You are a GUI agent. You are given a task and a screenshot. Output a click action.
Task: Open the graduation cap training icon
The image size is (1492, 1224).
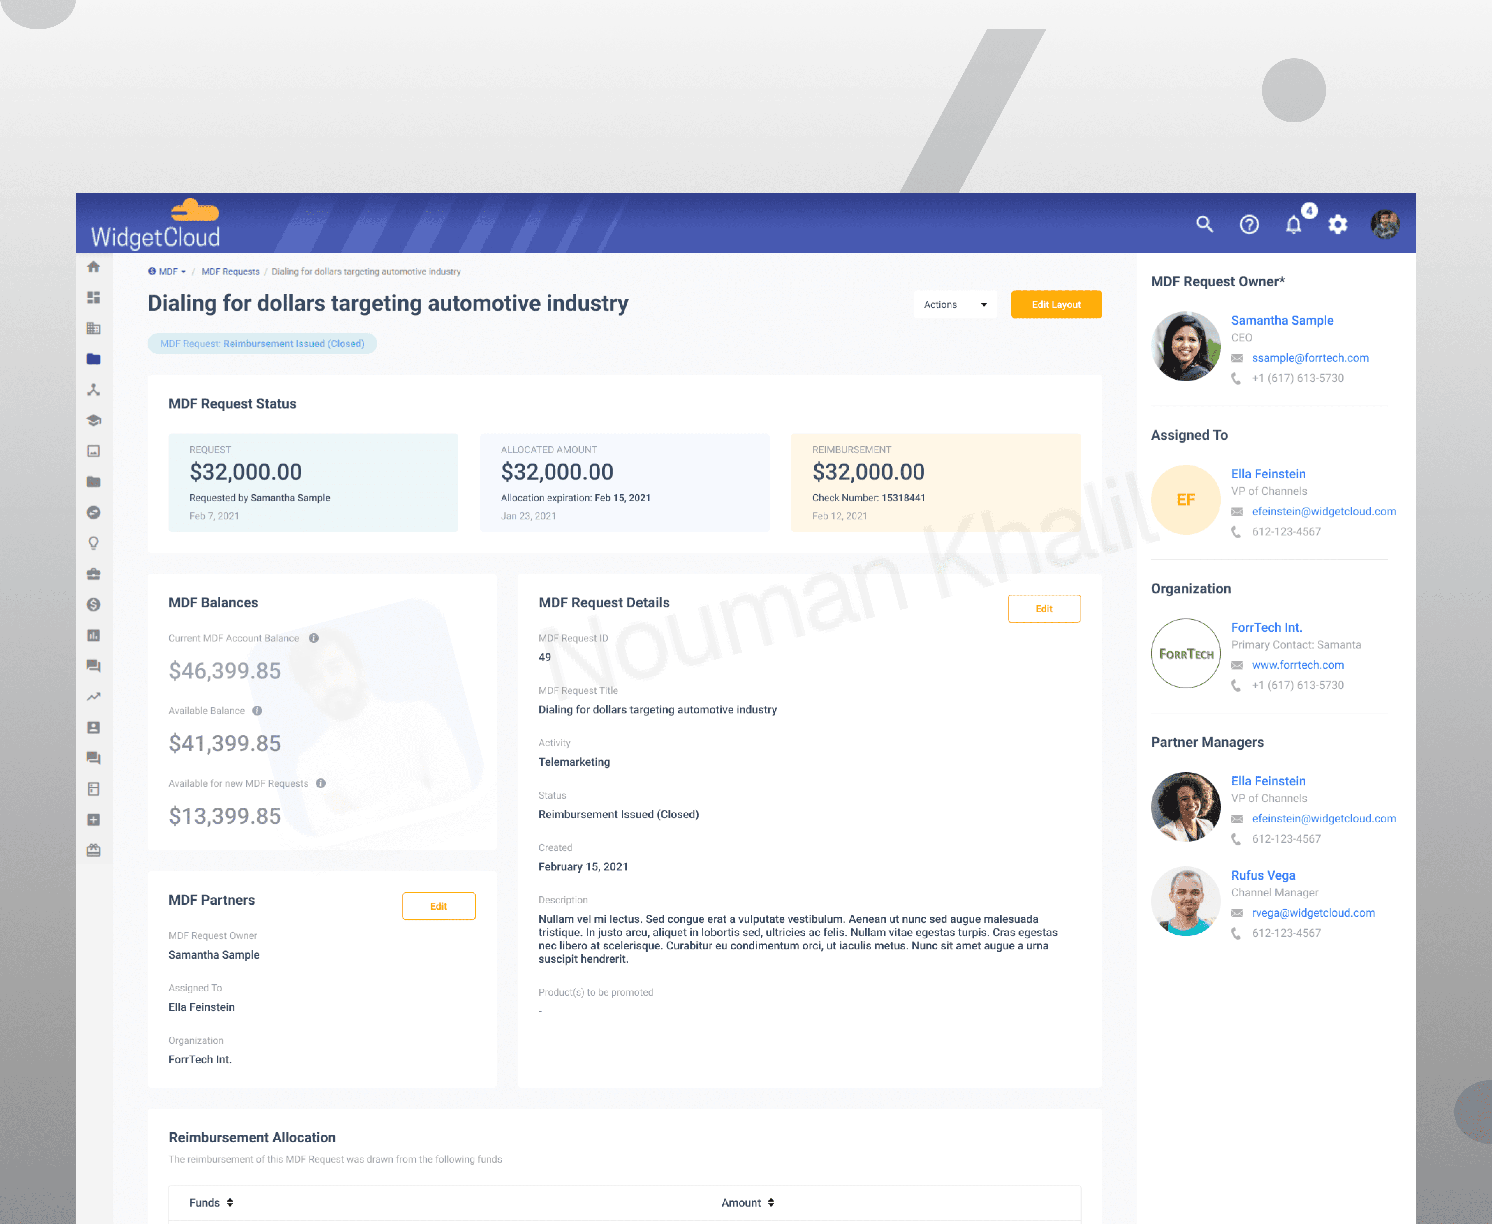click(x=93, y=420)
